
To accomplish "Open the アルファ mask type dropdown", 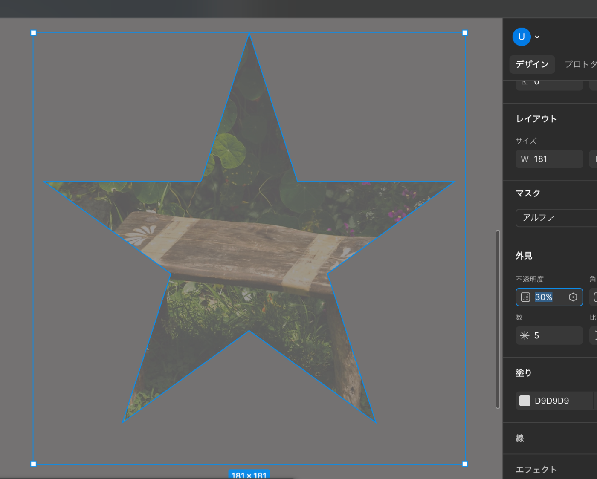I will [x=556, y=218].
